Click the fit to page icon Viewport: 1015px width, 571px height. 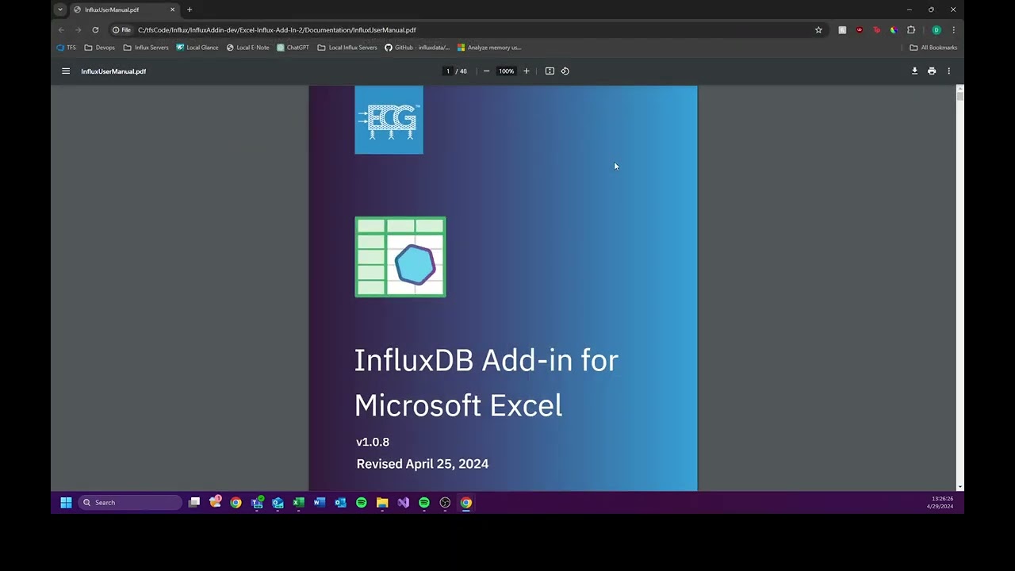tap(550, 71)
